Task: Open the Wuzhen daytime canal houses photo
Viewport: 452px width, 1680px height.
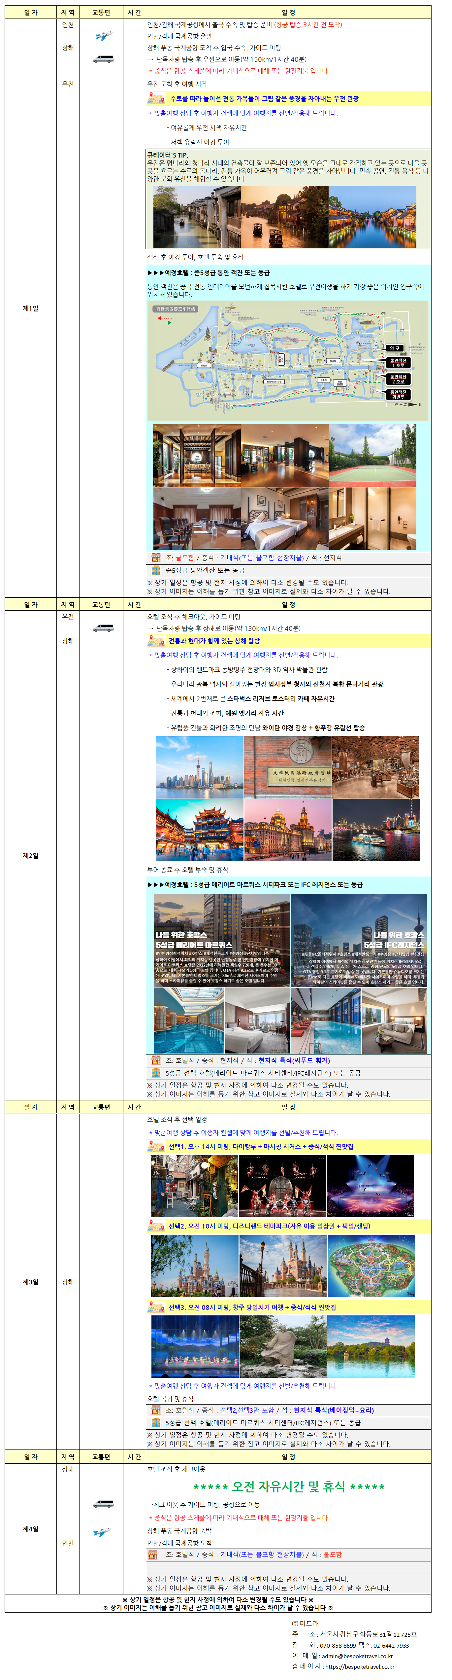Action: click(x=197, y=217)
